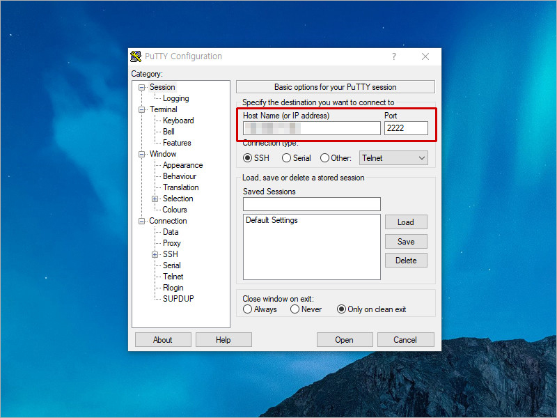Open the Features settings category
Image resolution: width=557 pixels, height=418 pixels.
(177, 143)
